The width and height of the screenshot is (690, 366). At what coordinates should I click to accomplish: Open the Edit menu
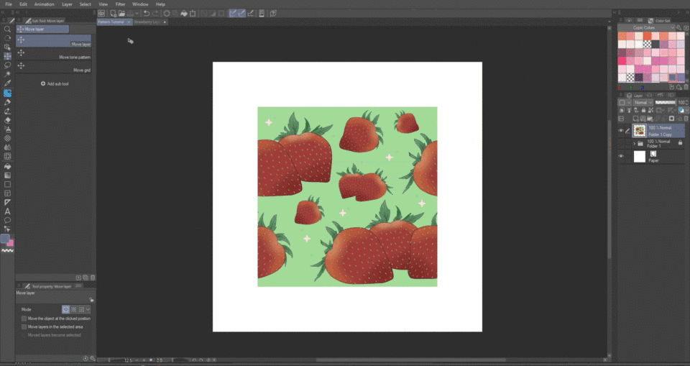tap(23, 4)
